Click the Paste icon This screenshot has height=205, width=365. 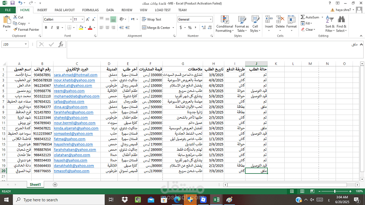[x=7, y=20]
